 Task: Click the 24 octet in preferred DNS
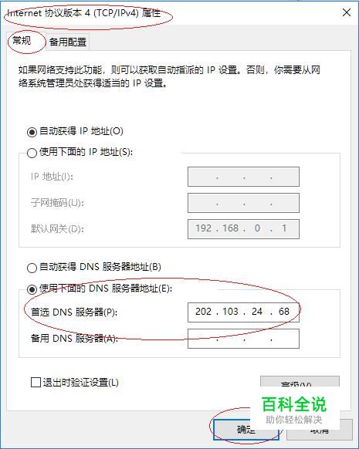click(x=257, y=312)
